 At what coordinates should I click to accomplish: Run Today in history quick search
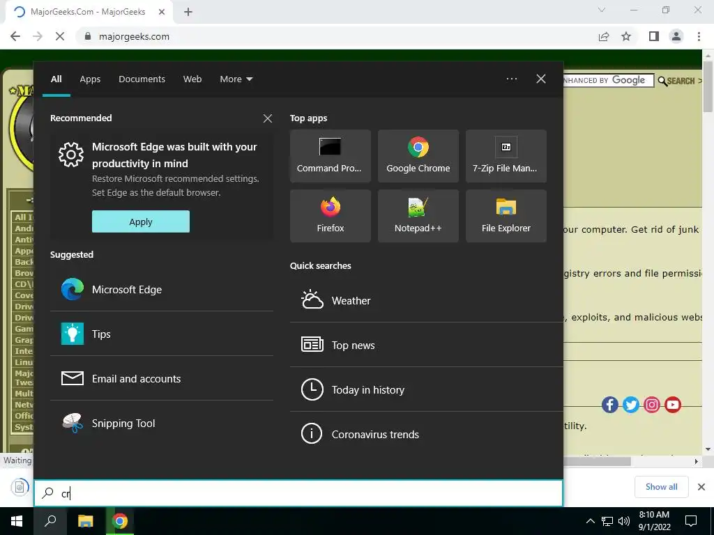point(426,389)
